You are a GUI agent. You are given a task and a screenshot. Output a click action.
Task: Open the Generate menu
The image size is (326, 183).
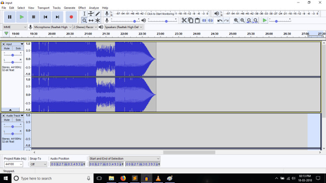(x=69, y=8)
